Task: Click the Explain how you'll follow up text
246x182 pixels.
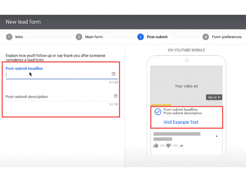Action: point(55,57)
